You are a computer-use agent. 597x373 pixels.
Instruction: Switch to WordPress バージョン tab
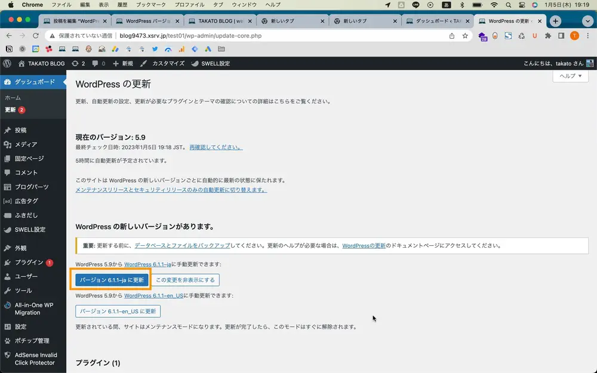(147, 21)
